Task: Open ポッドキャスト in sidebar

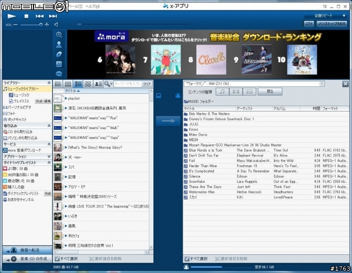Action: [15, 119]
